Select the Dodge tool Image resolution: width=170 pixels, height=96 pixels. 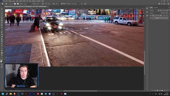tap(2, 41)
